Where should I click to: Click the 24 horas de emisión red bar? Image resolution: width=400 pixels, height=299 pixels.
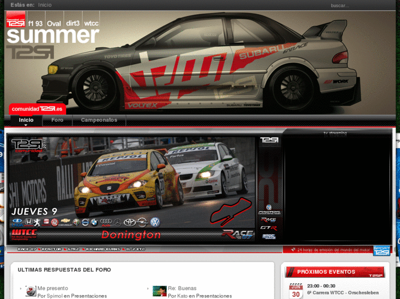click(x=328, y=250)
